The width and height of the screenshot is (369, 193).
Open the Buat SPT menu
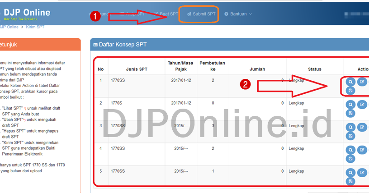(x=166, y=14)
